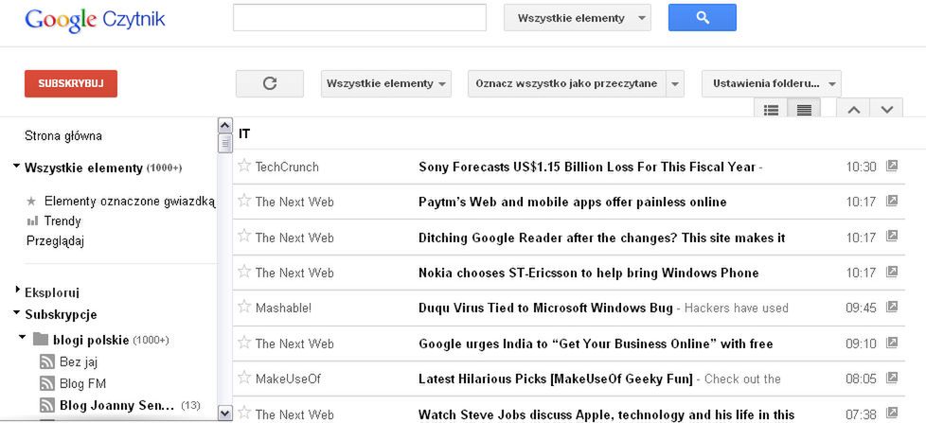Image resolution: width=926 pixels, height=423 pixels.
Task: Click the SUBSKRYBUJ button
Action: [x=71, y=84]
